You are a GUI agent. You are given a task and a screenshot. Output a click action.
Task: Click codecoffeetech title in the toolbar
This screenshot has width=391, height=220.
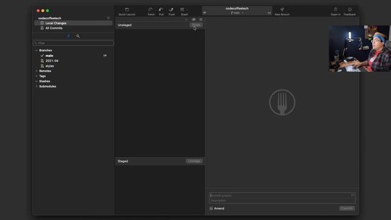point(237,9)
